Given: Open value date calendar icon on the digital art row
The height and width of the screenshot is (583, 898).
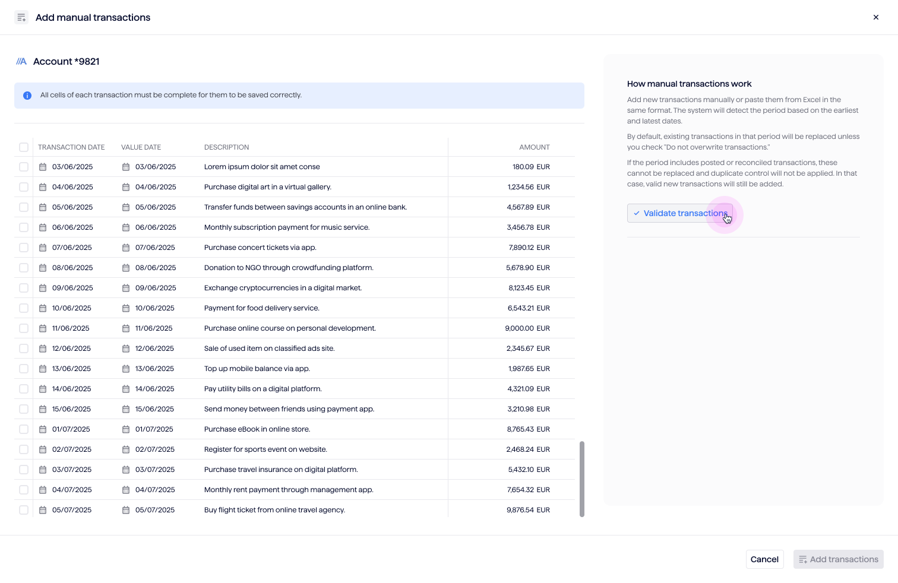Looking at the screenshot, I should point(126,186).
